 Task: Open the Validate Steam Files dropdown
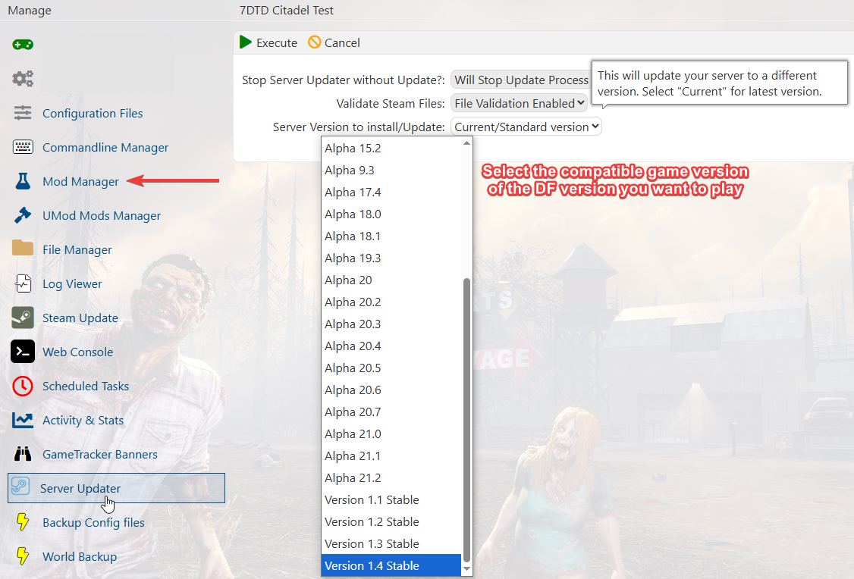[519, 103]
